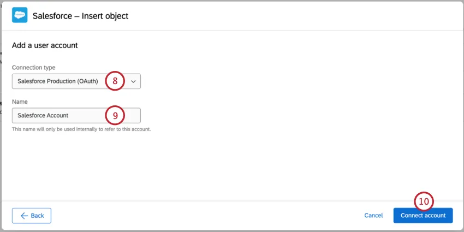
Task: Click the Salesforce cloud logo icon
Action: tap(20, 16)
